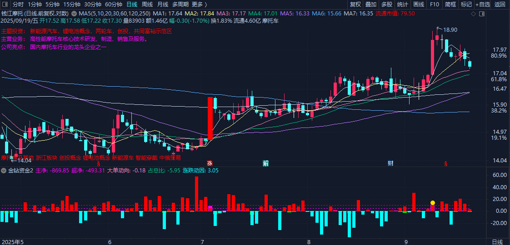Toggle the left sidebar panel icon

coord(5,5)
